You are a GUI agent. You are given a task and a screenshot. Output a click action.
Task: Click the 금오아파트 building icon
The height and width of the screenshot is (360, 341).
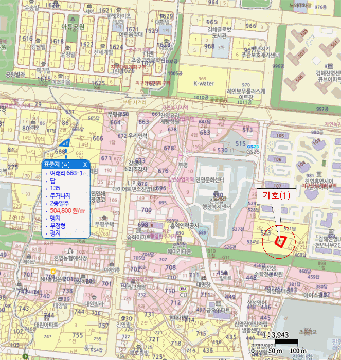pyautogui.click(x=218, y=304)
